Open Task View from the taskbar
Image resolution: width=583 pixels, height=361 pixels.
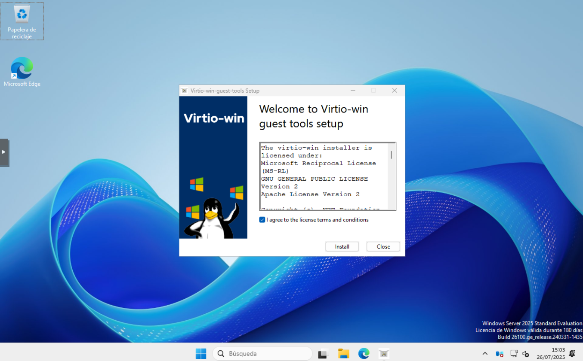323,354
